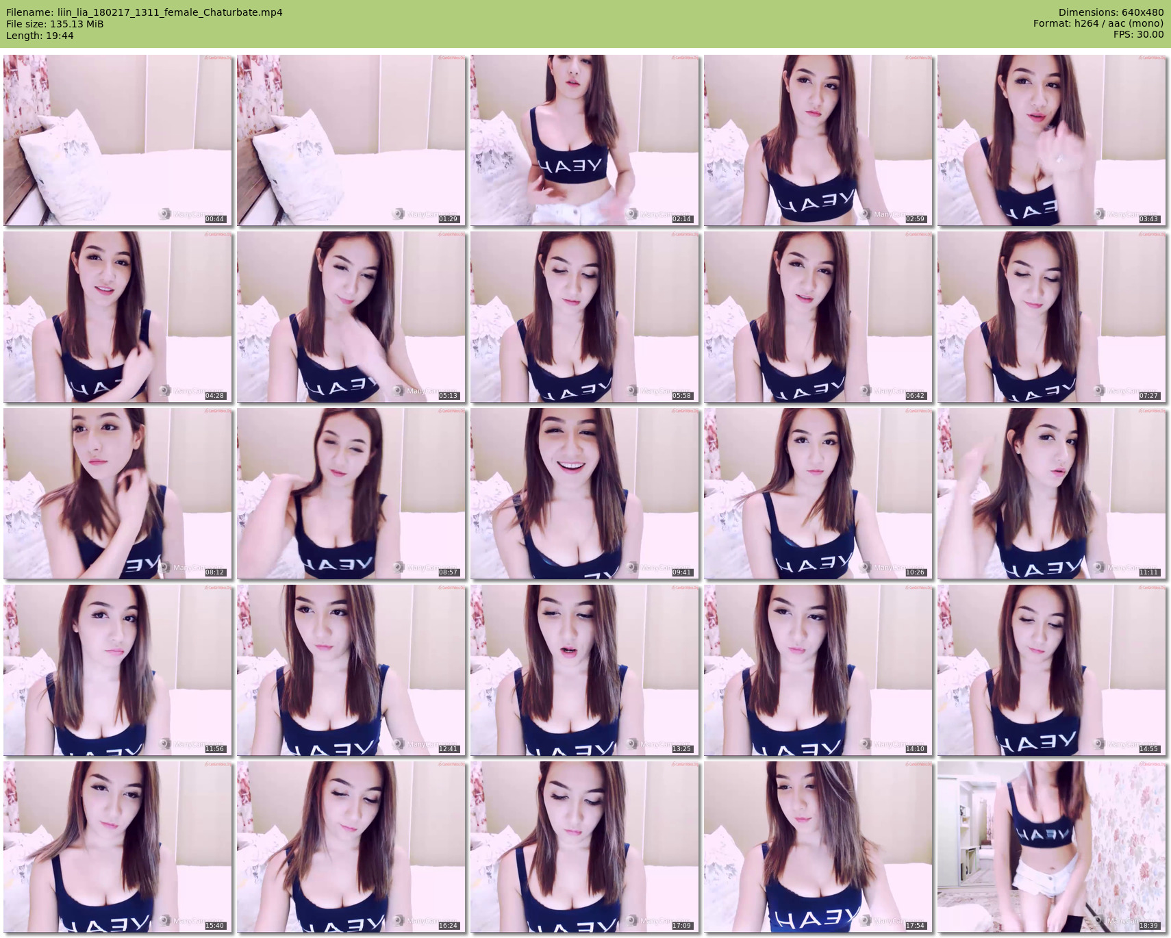This screenshot has width=1171, height=938.
Task: Open the thumbnail timestamped 08:12
Action: click(x=118, y=493)
